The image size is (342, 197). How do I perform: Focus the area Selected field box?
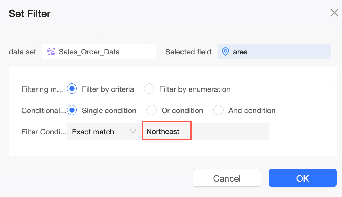click(274, 52)
